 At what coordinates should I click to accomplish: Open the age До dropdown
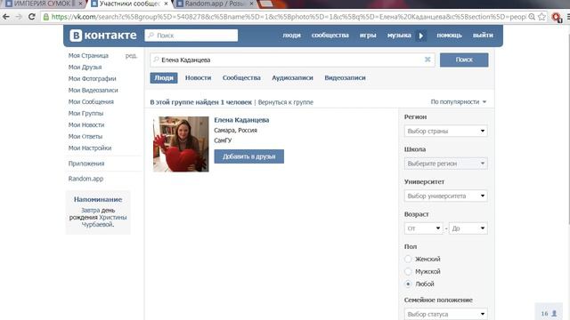[468, 228]
